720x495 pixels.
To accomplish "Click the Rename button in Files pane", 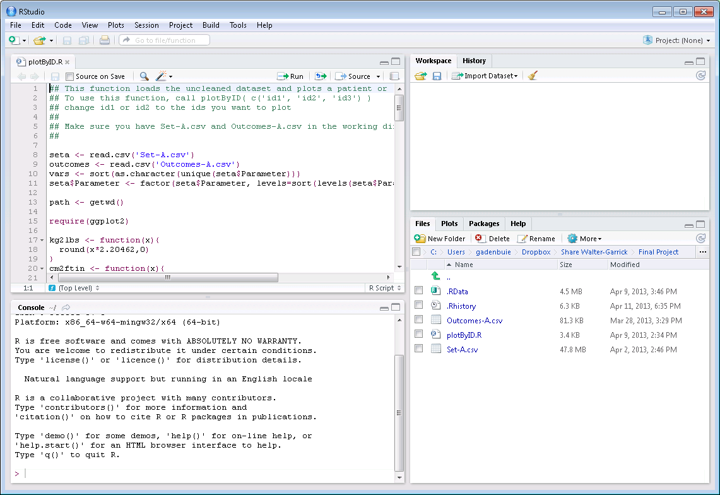I will pyautogui.click(x=536, y=239).
